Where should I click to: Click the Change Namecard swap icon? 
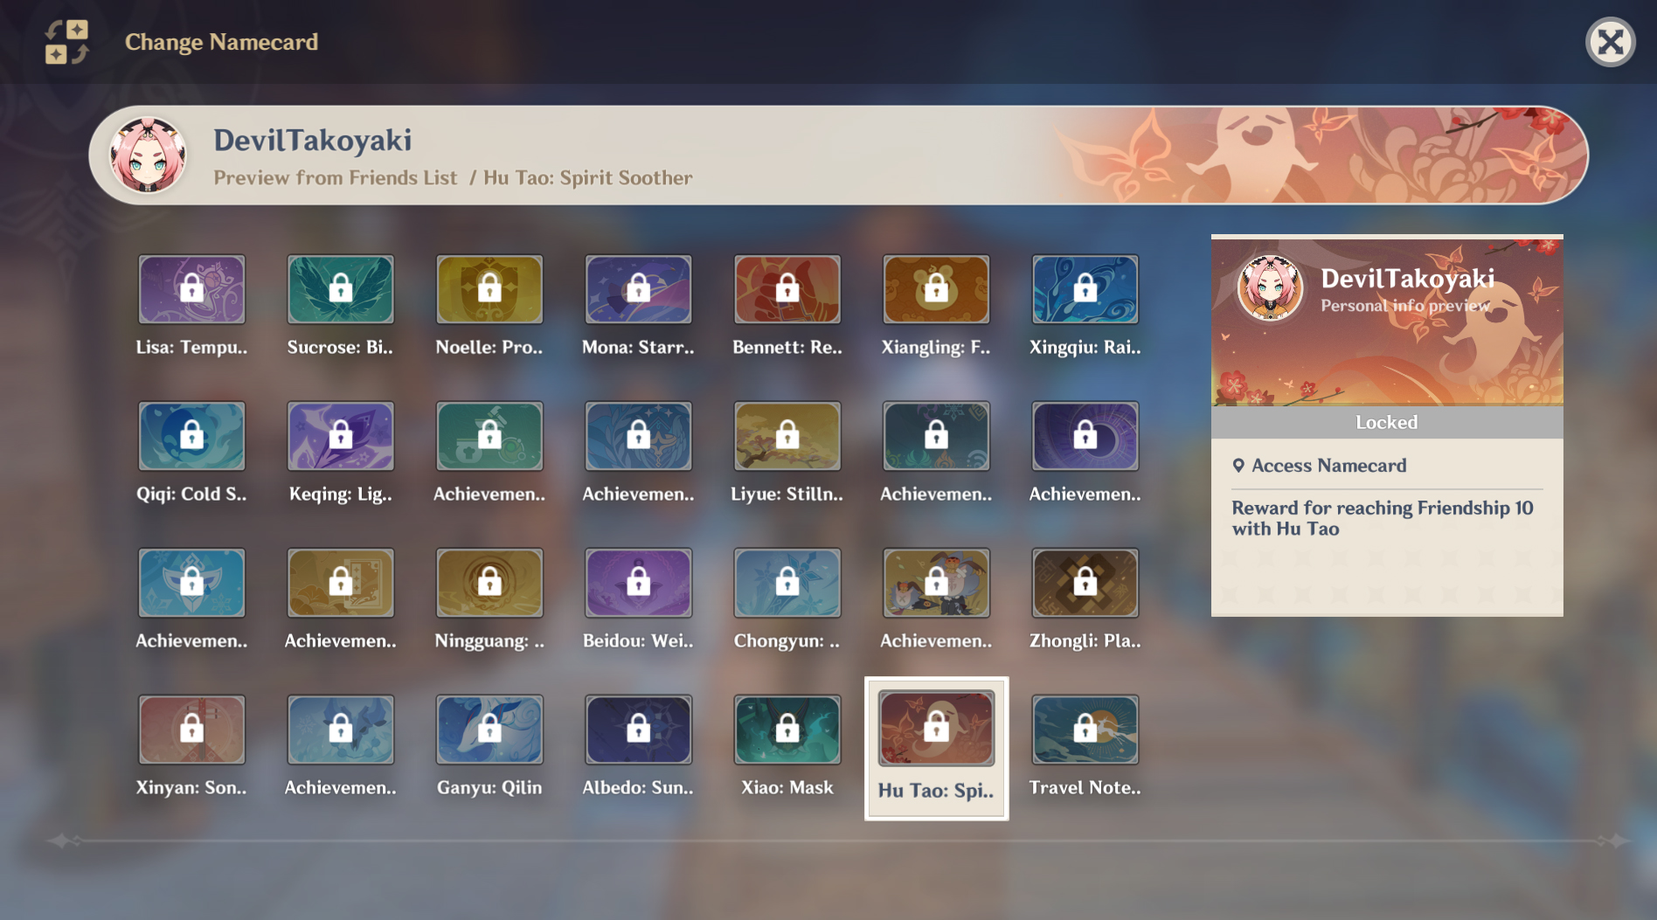coord(67,42)
